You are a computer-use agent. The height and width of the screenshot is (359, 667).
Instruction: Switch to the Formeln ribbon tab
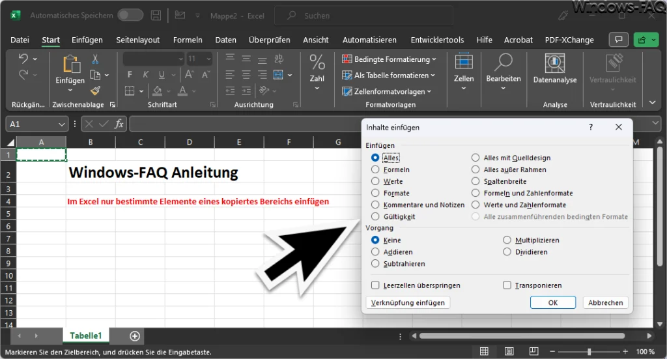pos(188,40)
